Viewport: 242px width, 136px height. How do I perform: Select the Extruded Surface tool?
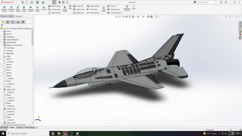tap(4, 9)
